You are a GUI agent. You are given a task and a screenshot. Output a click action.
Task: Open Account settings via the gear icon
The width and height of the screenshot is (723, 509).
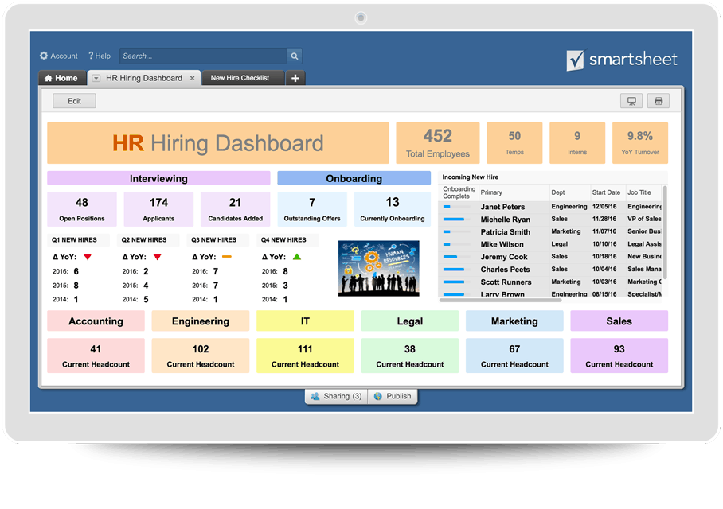[x=44, y=56]
